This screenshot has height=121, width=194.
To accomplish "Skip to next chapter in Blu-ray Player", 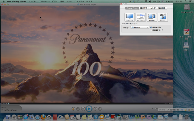I will pos(100,109).
